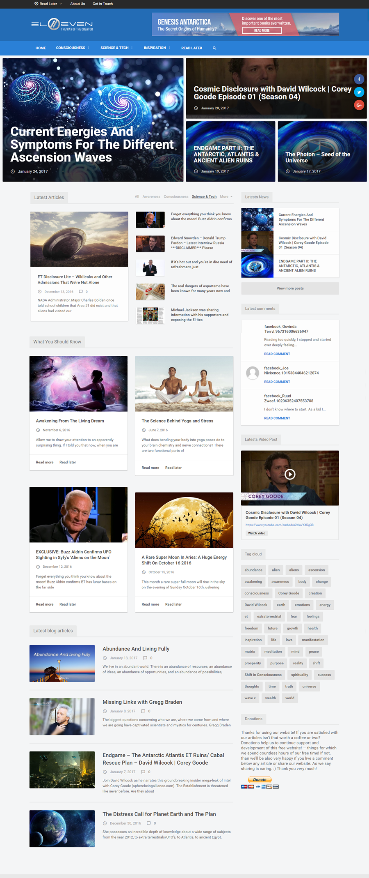The width and height of the screenshot is (369, 878).
Task: Open the super moon article thumbnail
Action: click(184, 520)
